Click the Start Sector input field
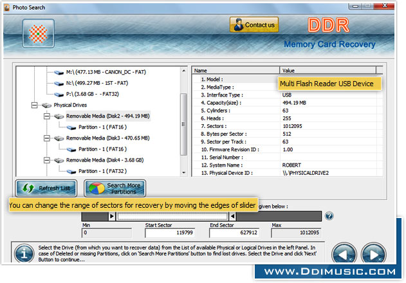406x283 pixels. pyautogui.click(x=170, y=233)
